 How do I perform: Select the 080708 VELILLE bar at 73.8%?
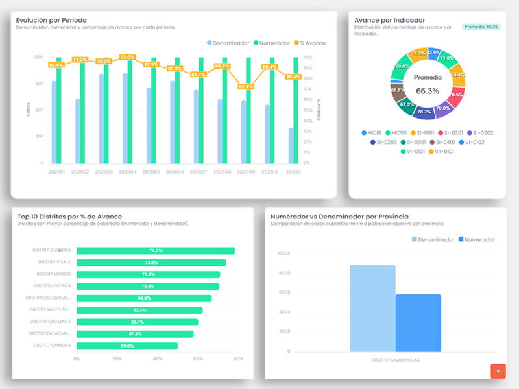pos(151,263)
